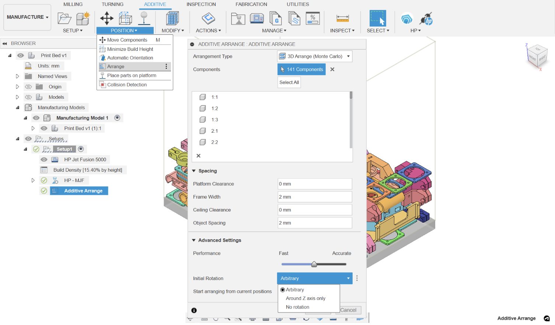Click the Select All components button

click(x=289, y=82)
